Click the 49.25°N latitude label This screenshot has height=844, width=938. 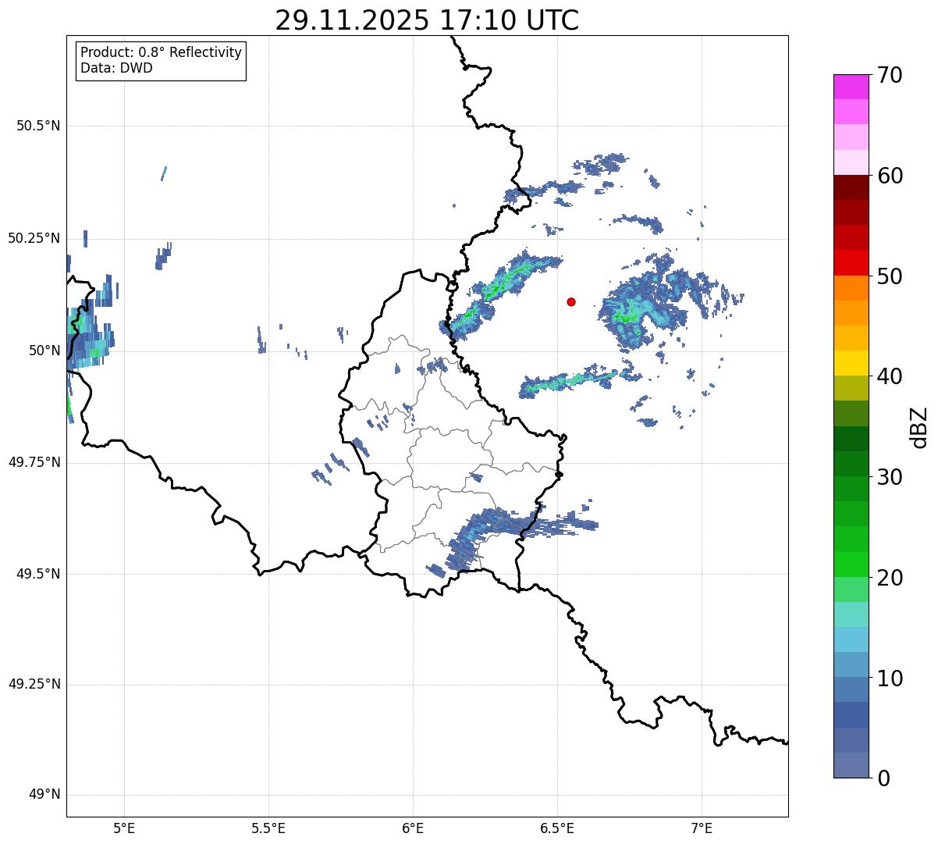tap(34, 684)
